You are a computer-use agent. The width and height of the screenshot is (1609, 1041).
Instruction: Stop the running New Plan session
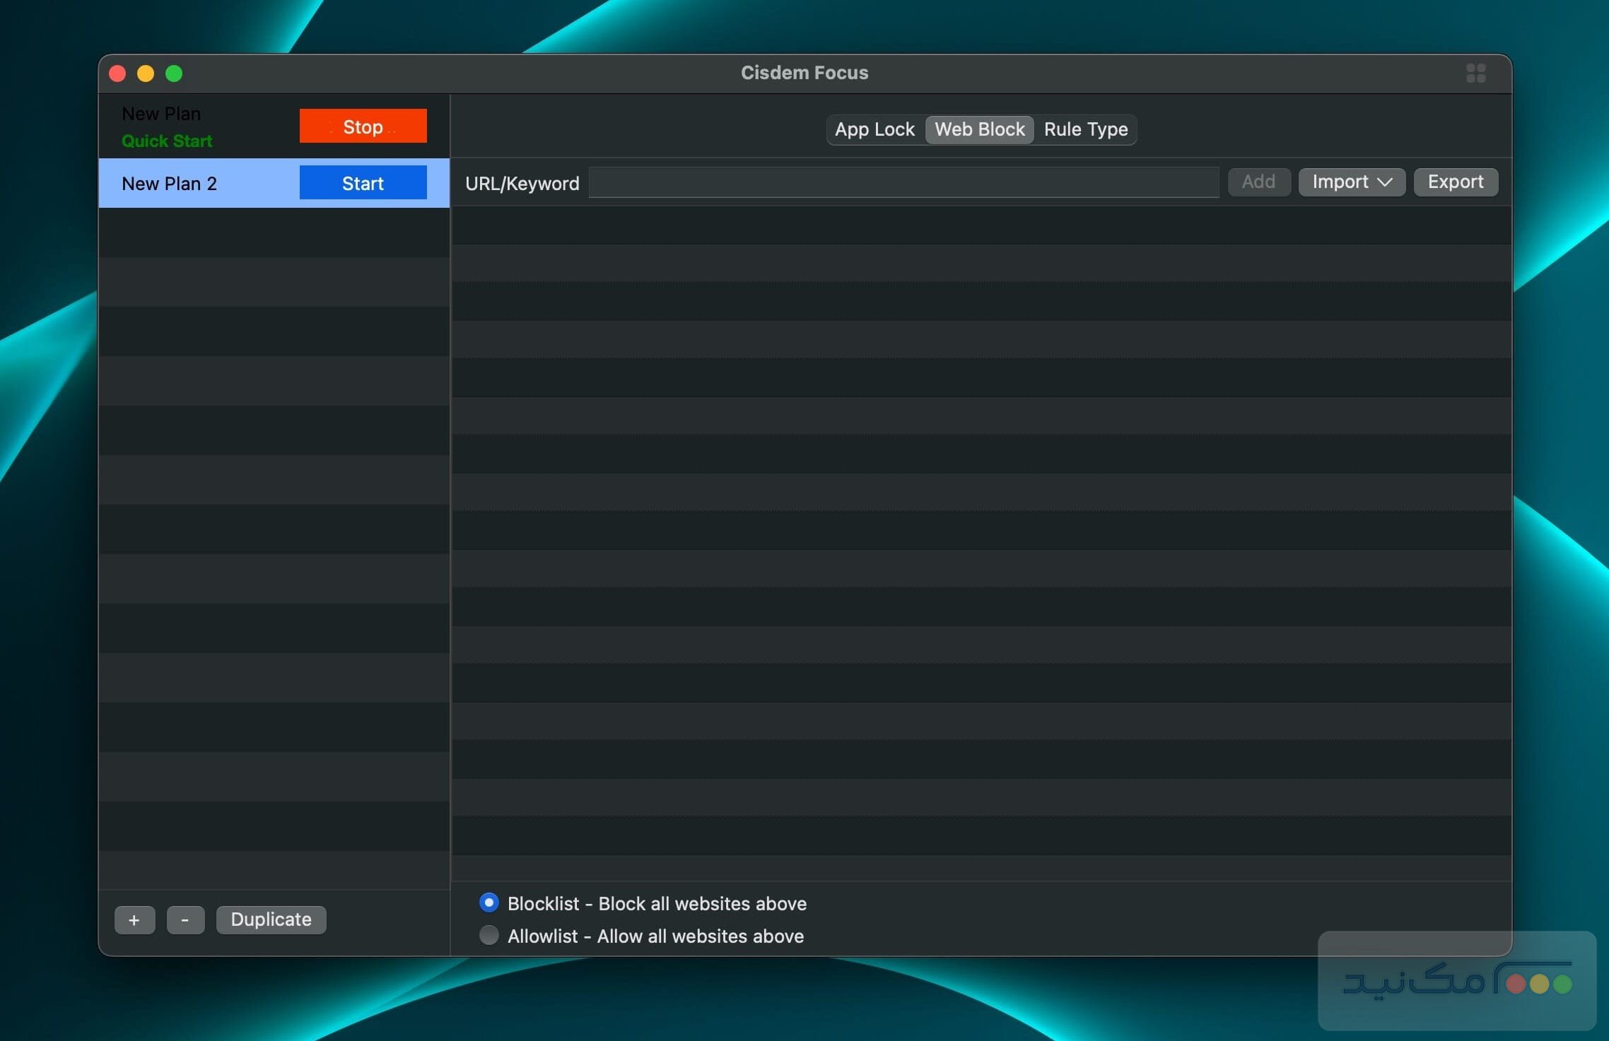tap(363, 127)
